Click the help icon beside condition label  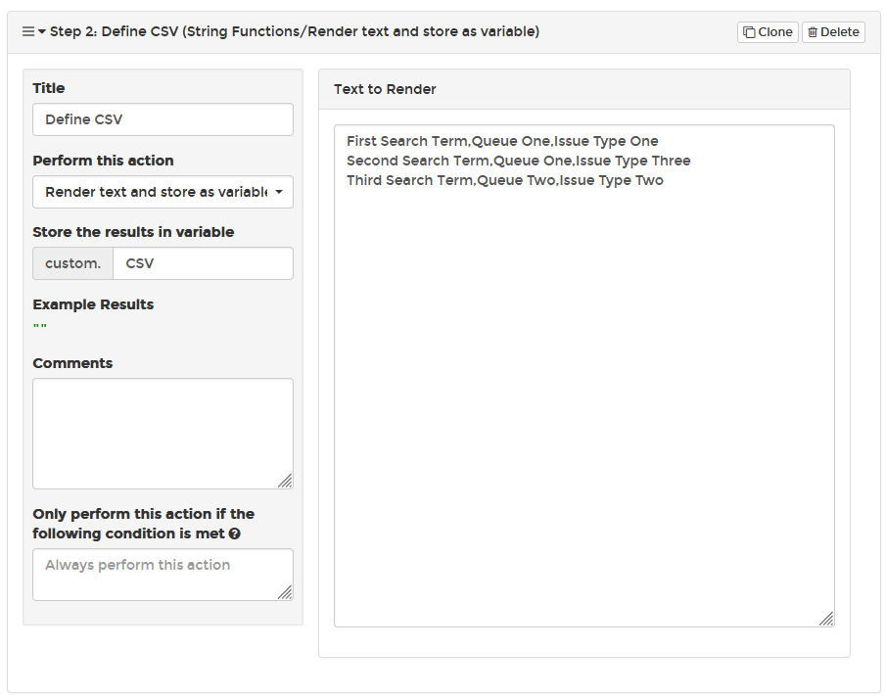coord(235,534)
